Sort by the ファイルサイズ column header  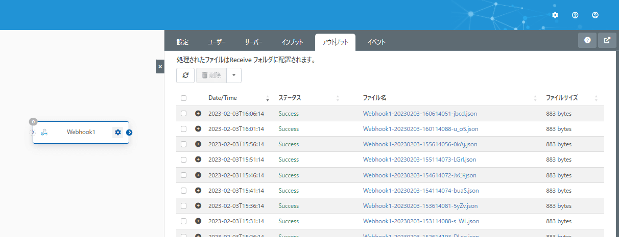point(562,98)
